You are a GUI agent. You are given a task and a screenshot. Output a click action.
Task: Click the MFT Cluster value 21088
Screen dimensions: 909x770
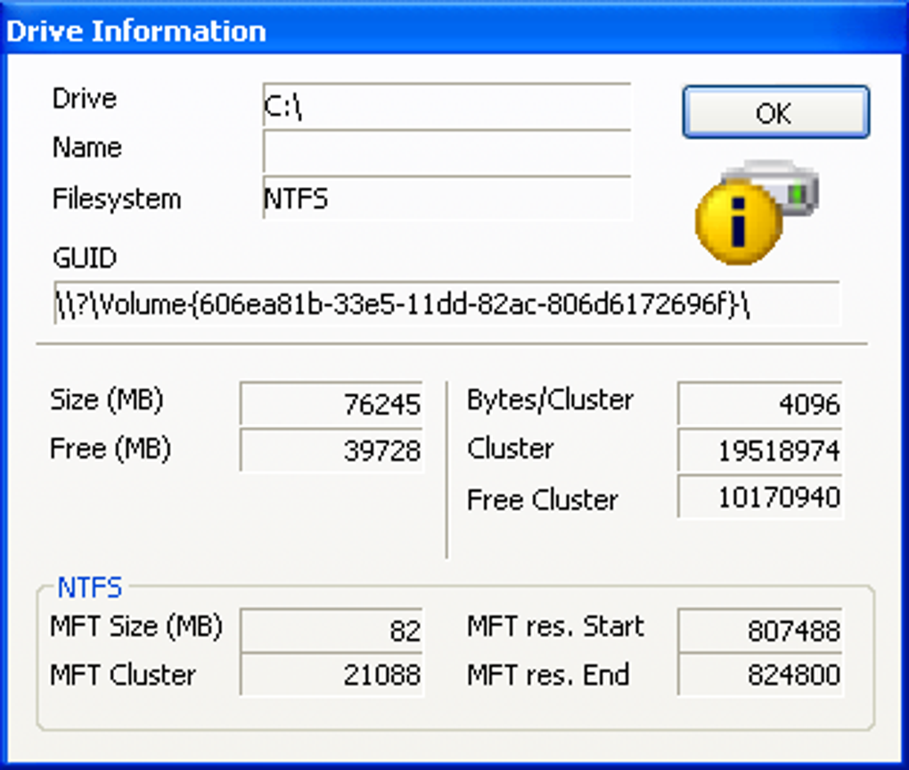pyautogui.click(x=332, y=675)
